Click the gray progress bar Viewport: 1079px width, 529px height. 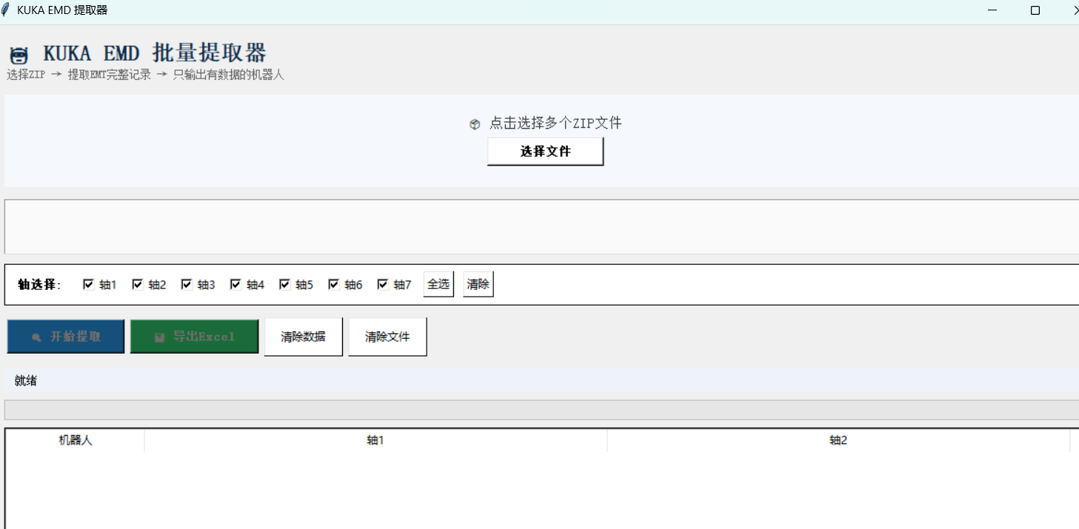541,410
